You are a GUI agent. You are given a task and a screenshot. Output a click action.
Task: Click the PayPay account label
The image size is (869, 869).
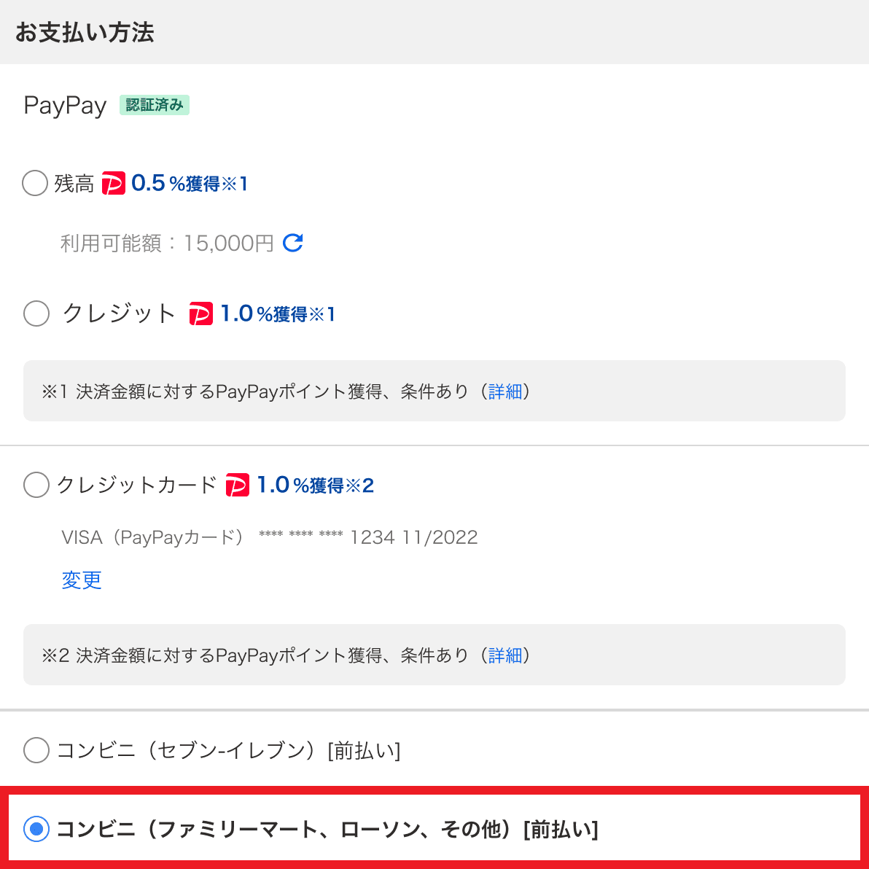pyautogui.click(x=64, y=106)
